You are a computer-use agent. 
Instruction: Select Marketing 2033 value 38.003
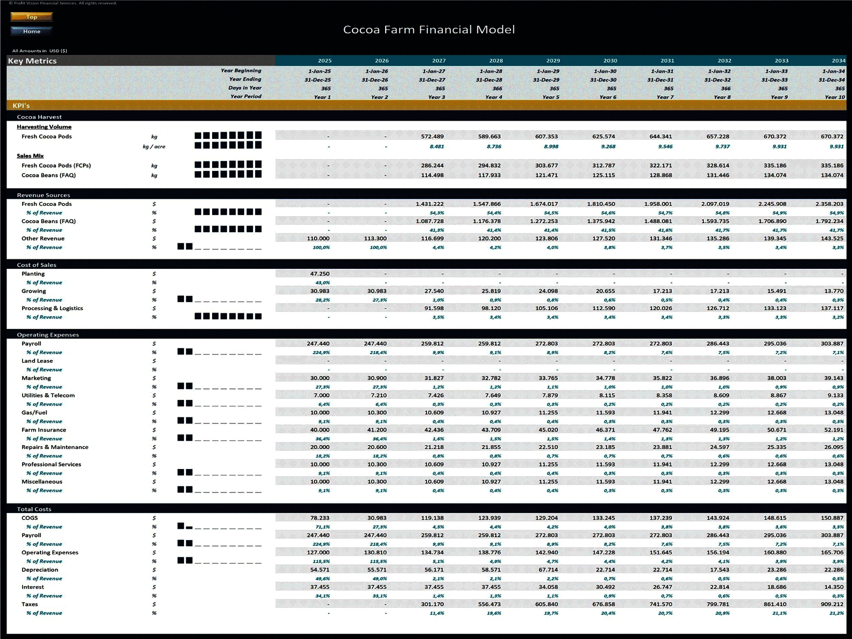tap(777, 378)
